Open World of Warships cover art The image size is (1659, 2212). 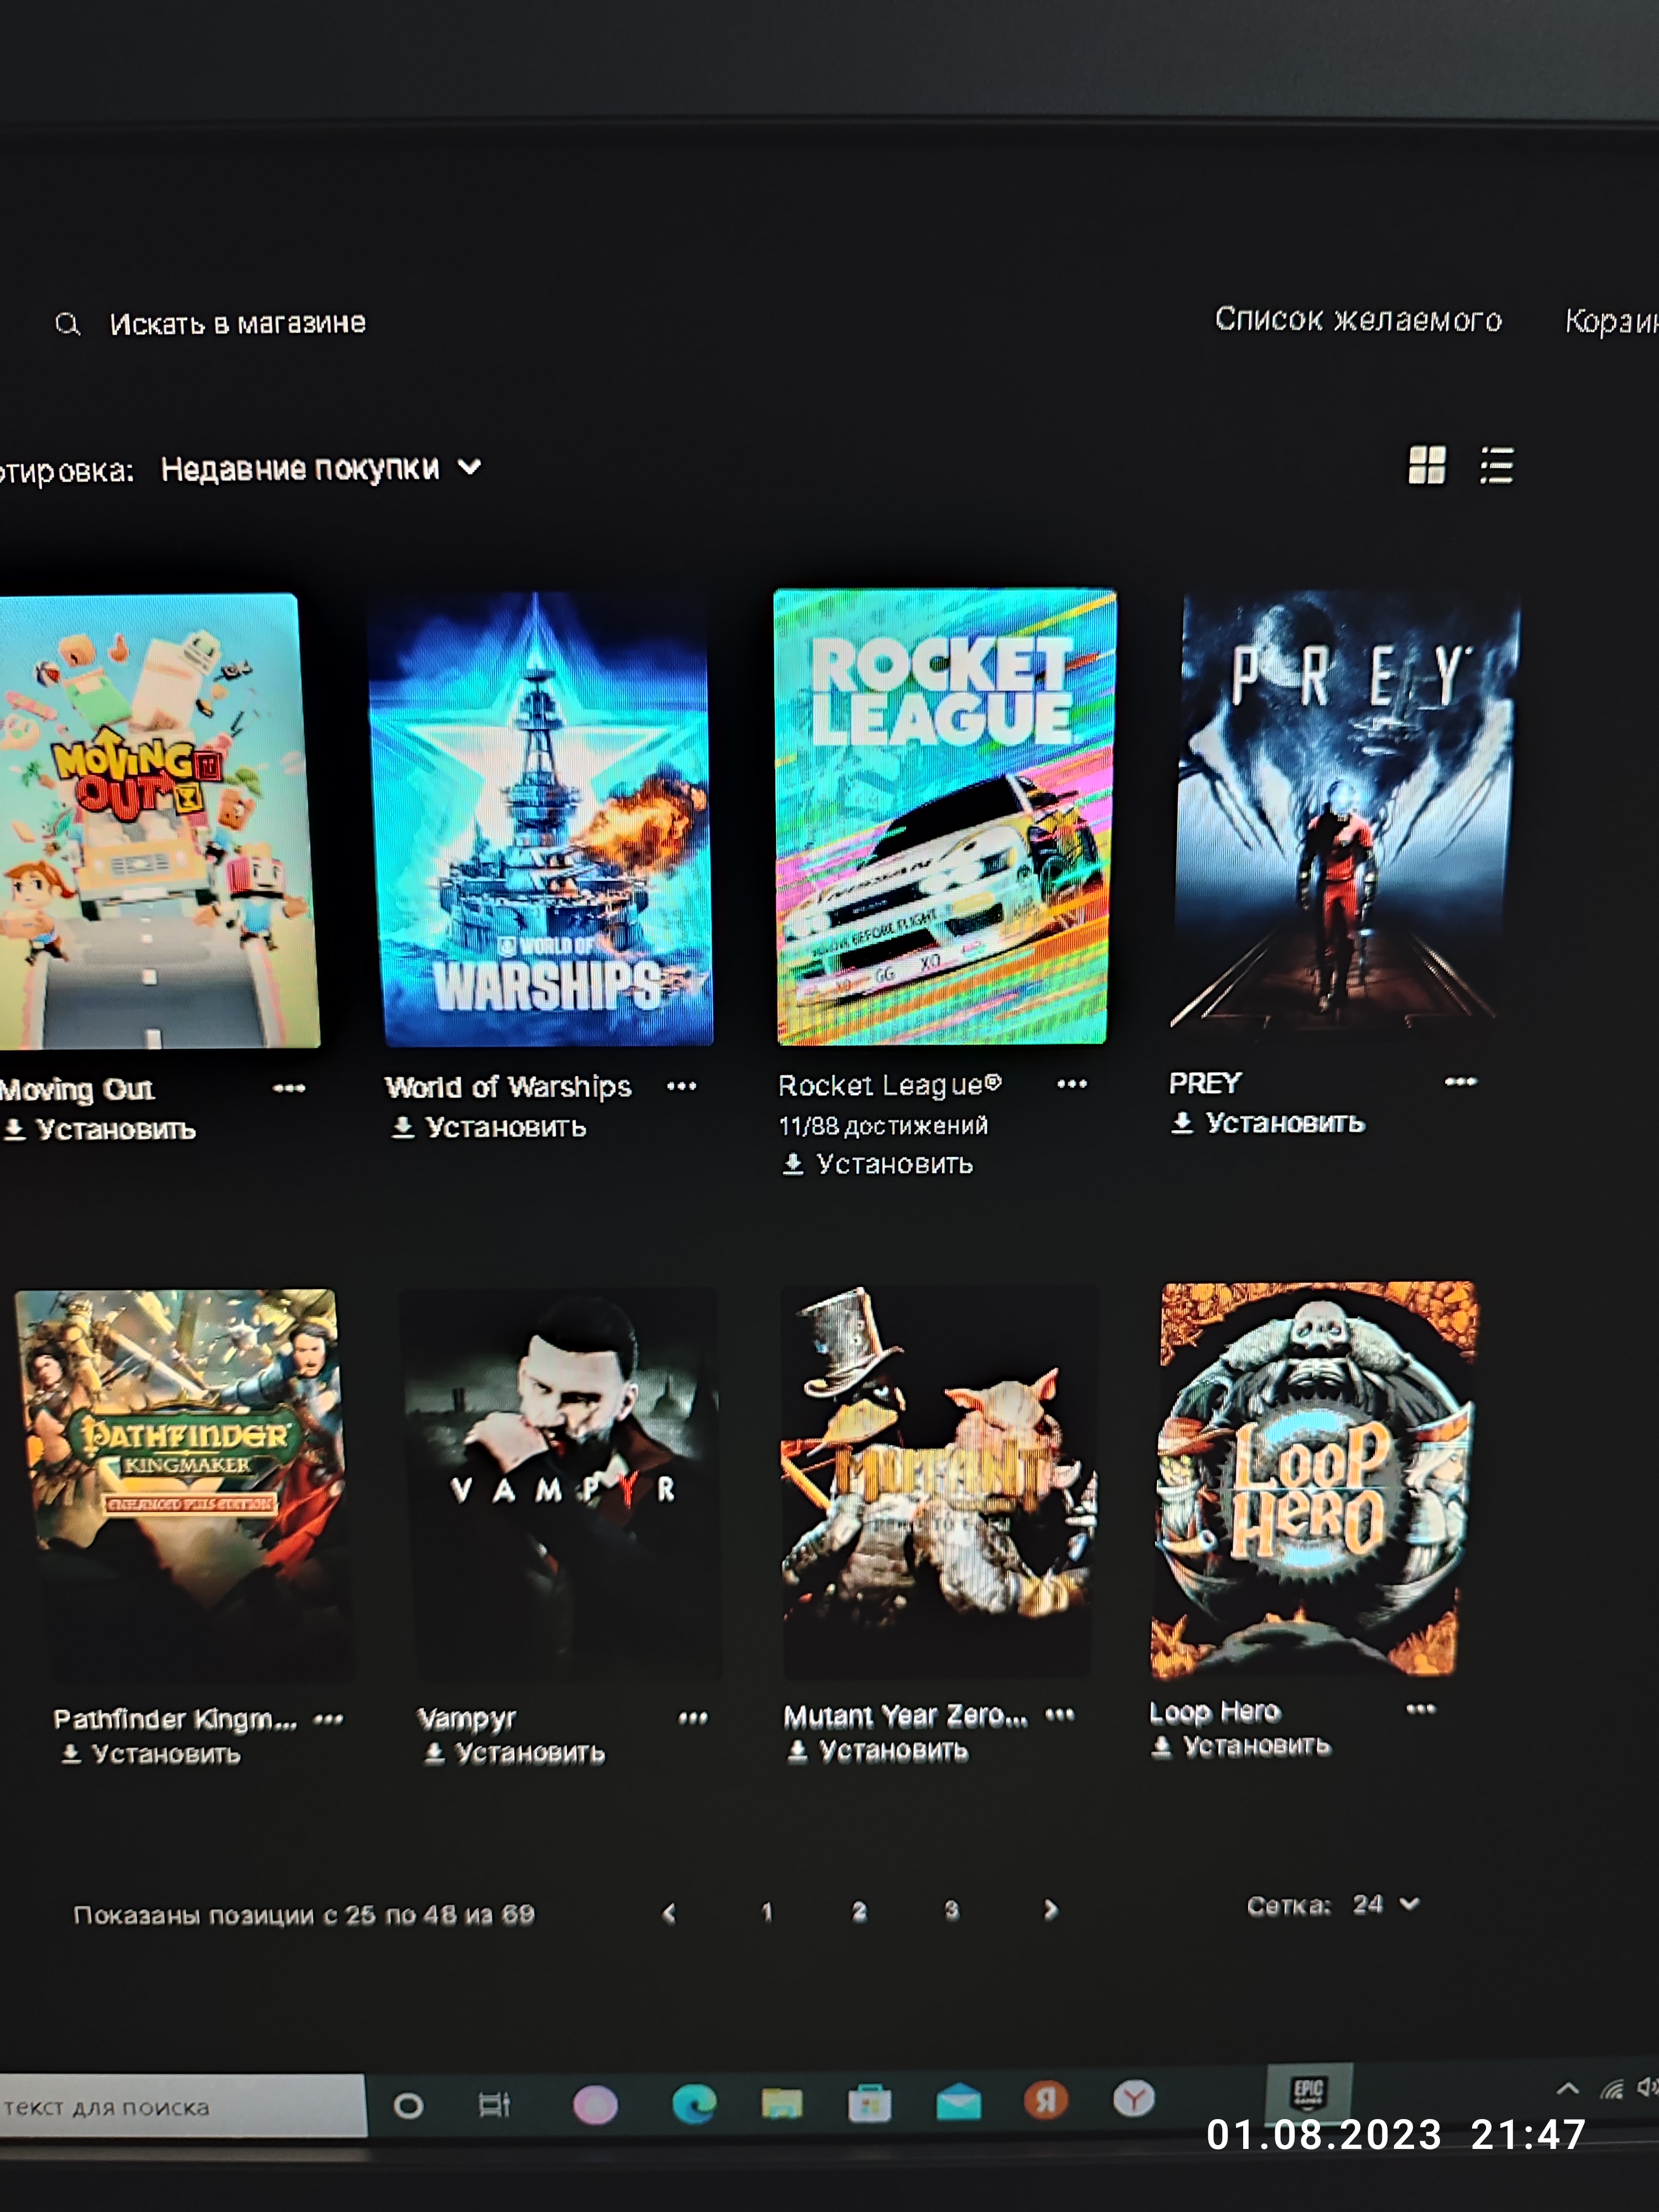pyautogui.click(x=541, y=819)
